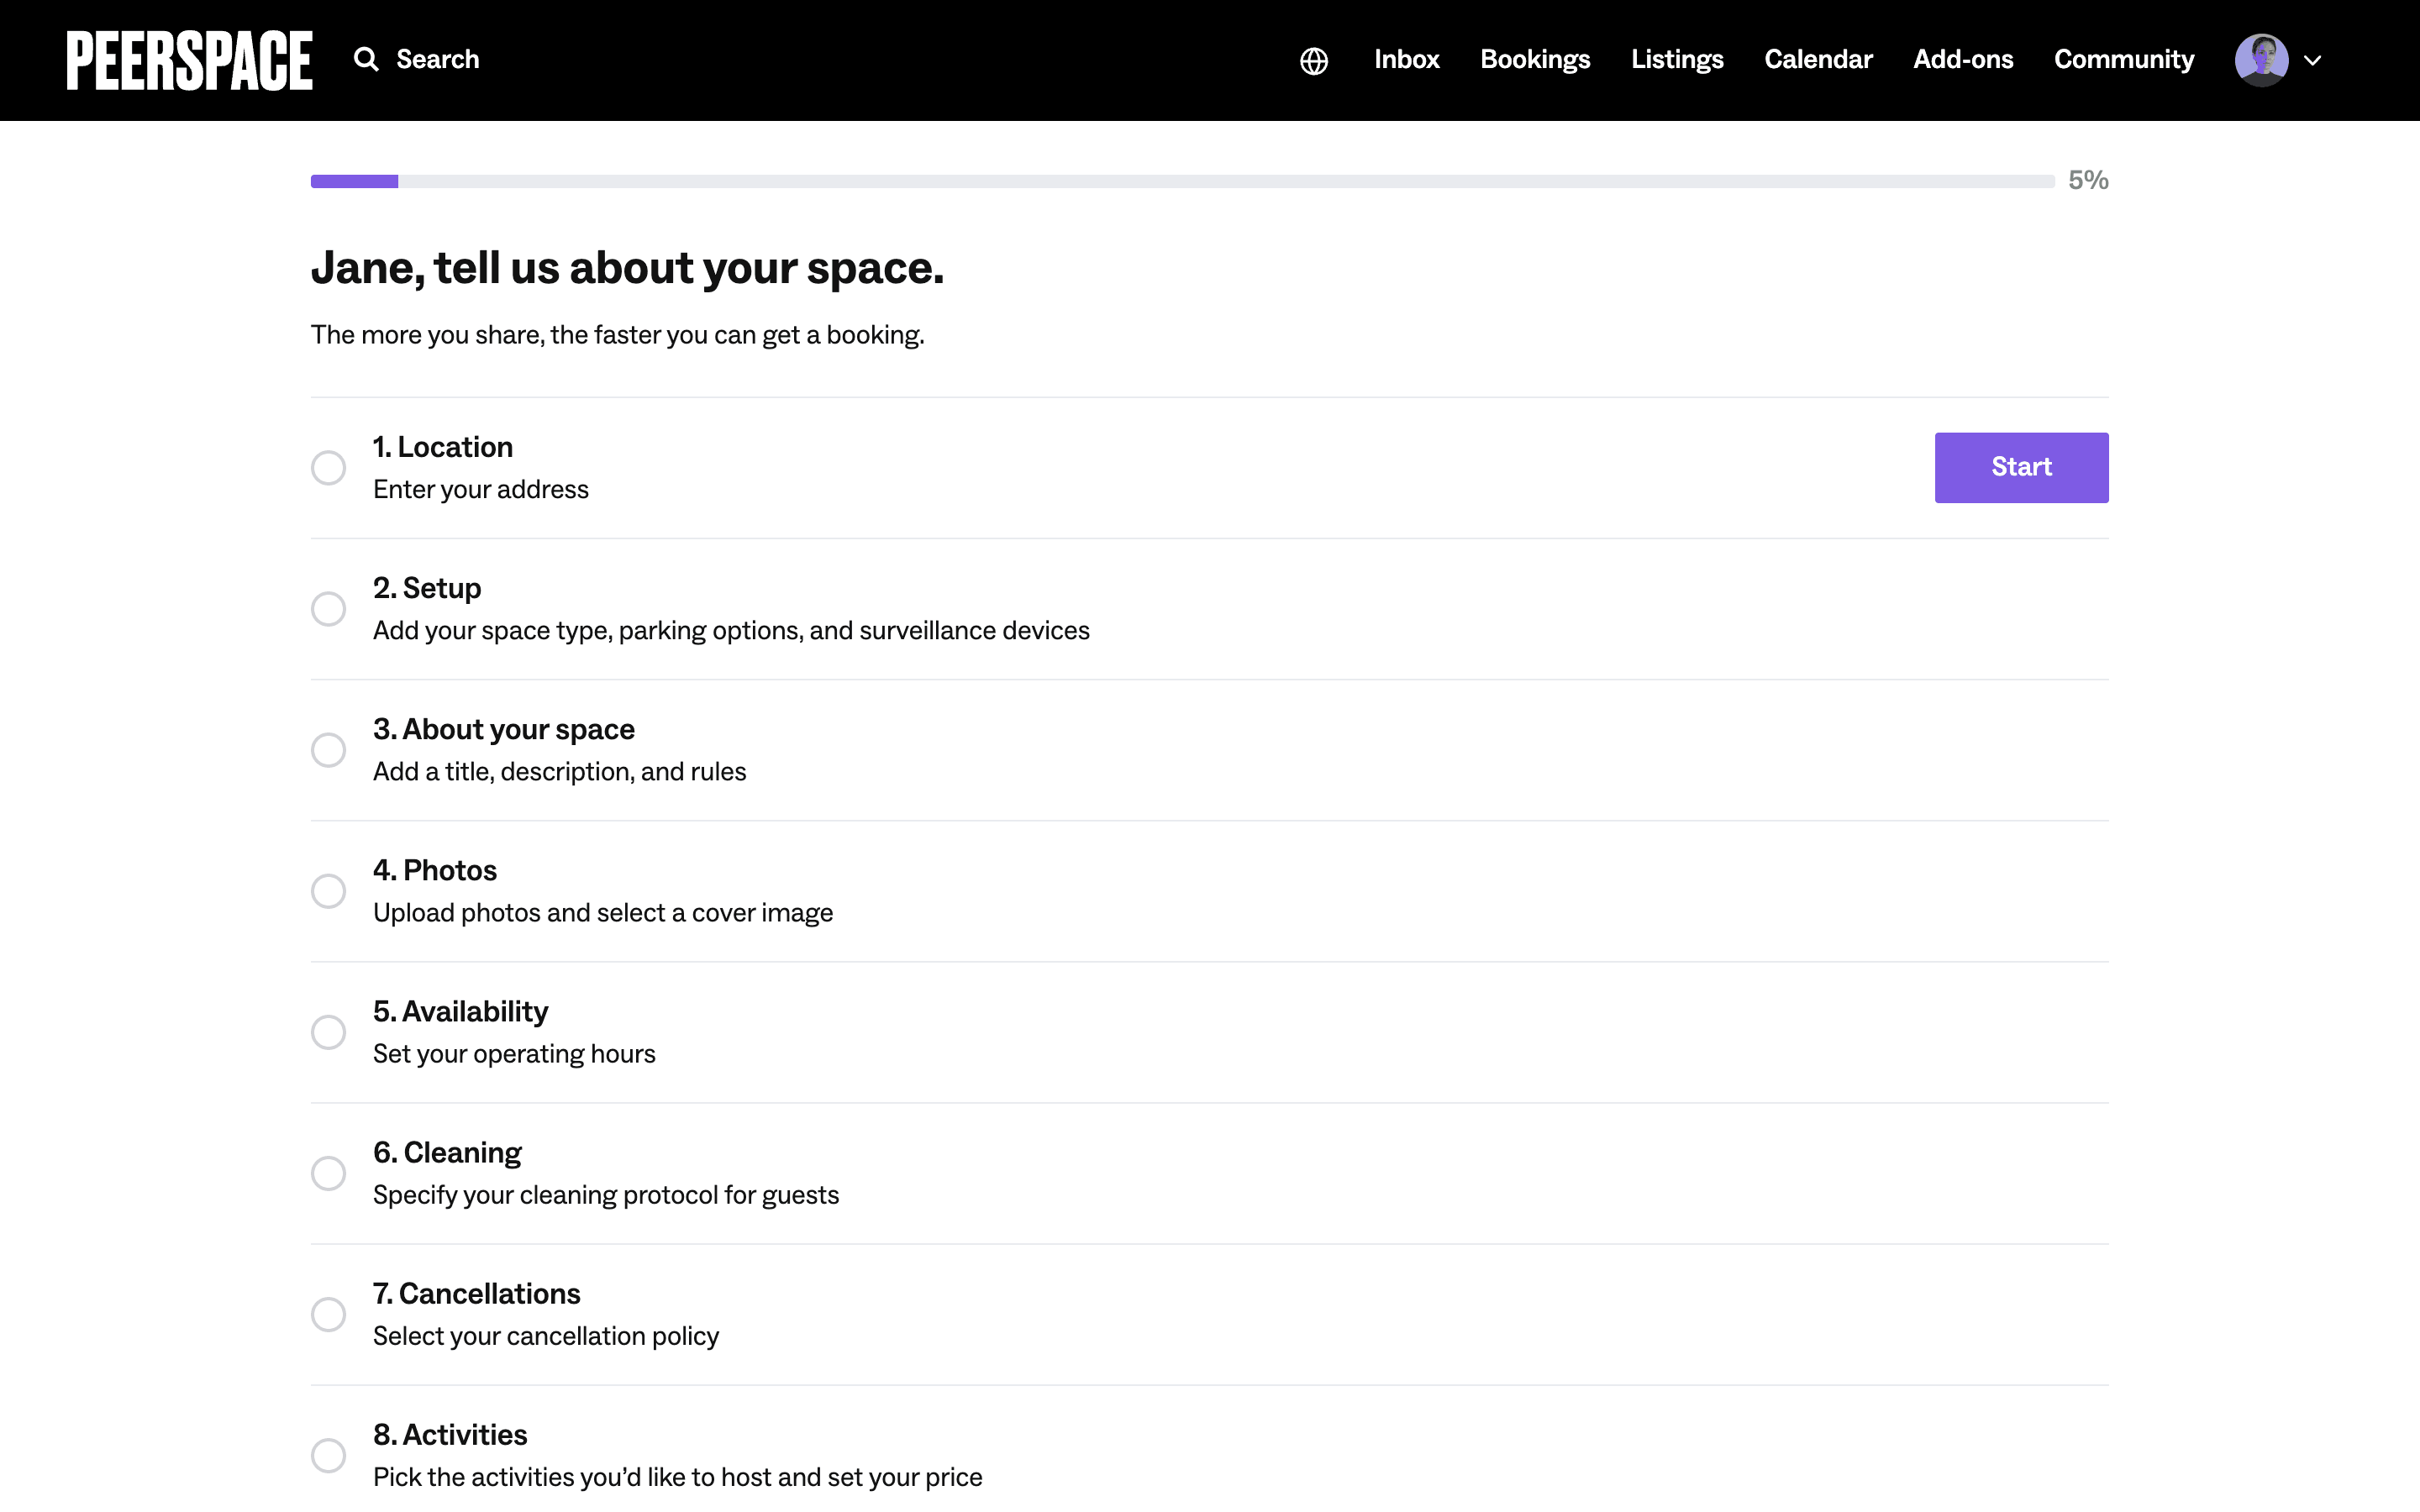Open the Inbox menu item
This screenshot has width=2420, height=1512.
(x=1406, y=60)
